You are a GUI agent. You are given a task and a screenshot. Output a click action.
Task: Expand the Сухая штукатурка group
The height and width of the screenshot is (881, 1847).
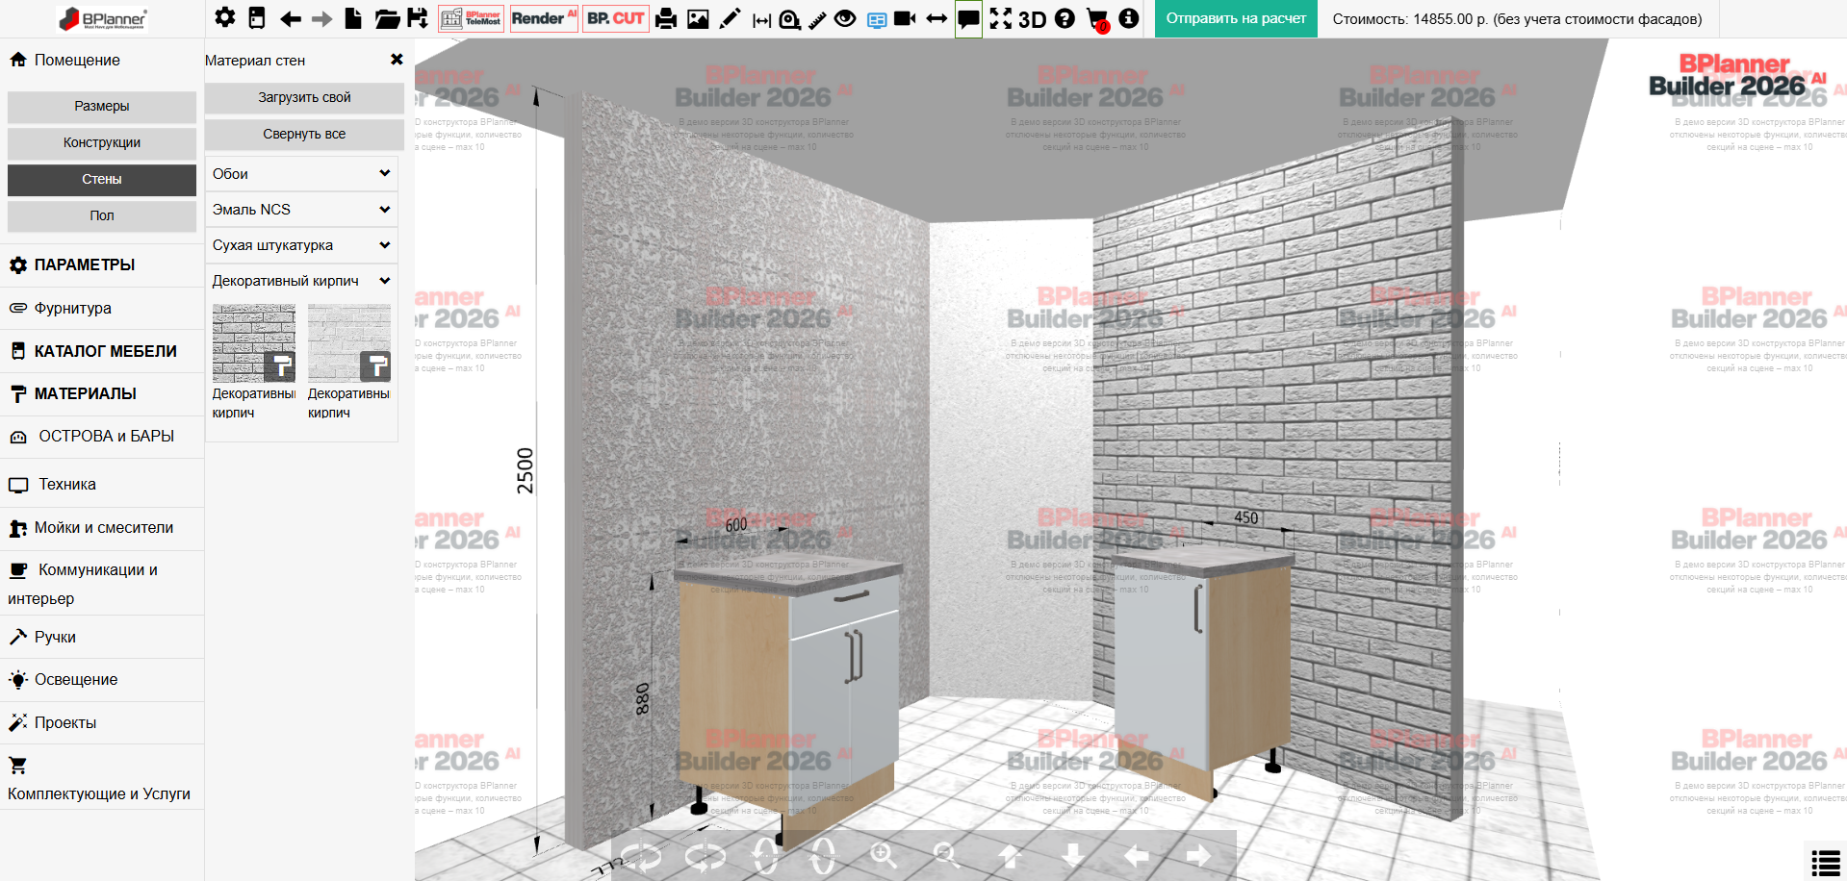[x=301, y=245]
